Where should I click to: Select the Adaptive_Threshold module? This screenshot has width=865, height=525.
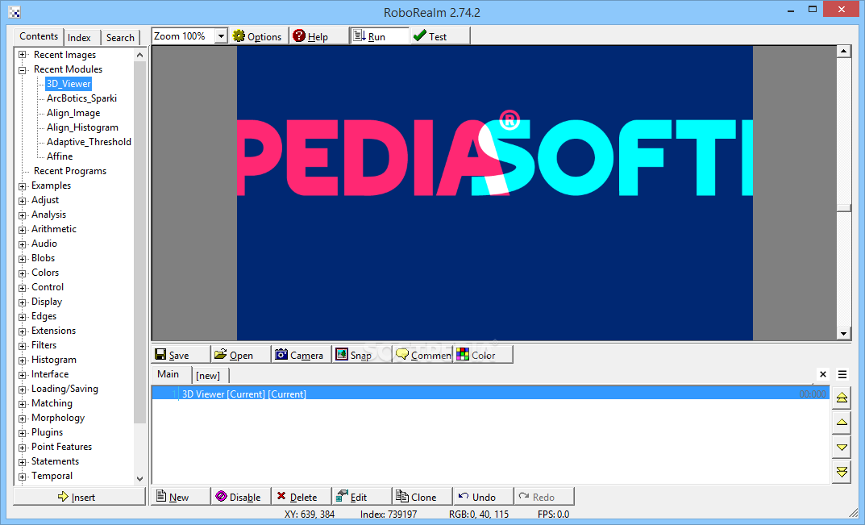click(x=89, y=142)
